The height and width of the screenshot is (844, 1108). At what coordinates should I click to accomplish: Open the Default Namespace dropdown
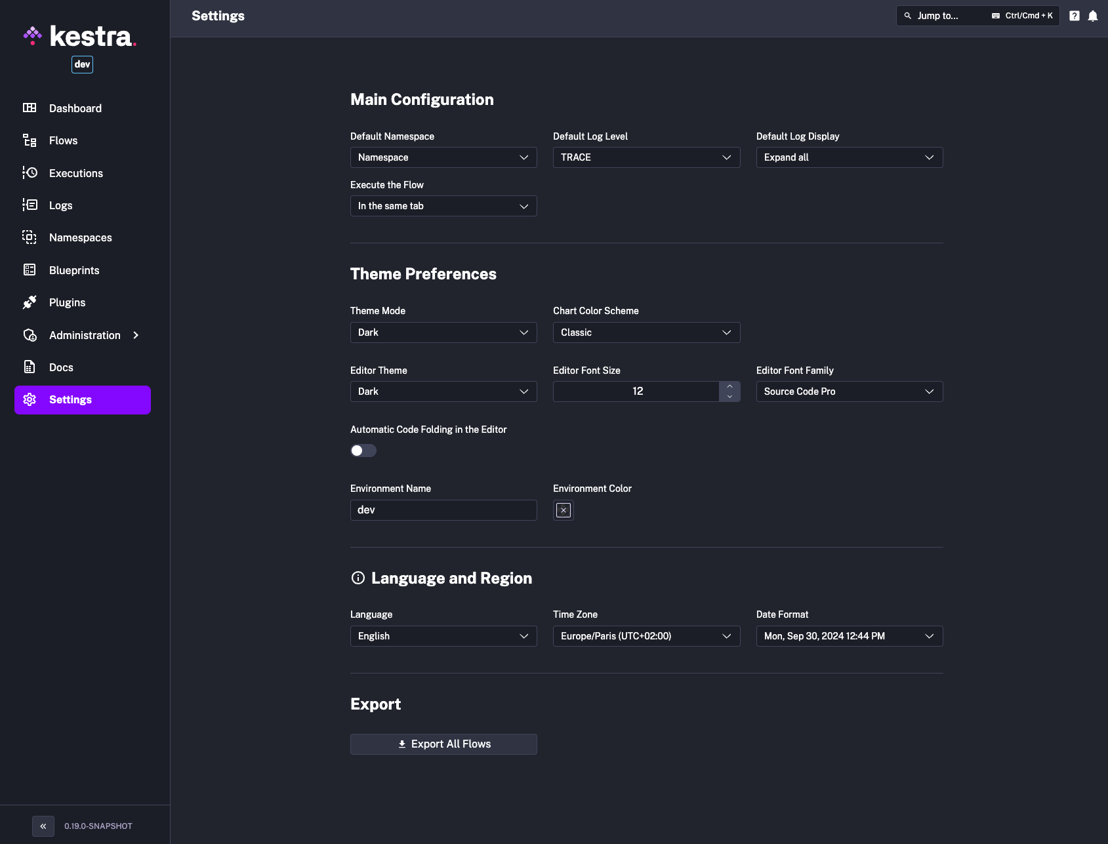pyautogui.click(x=443, y=157)
